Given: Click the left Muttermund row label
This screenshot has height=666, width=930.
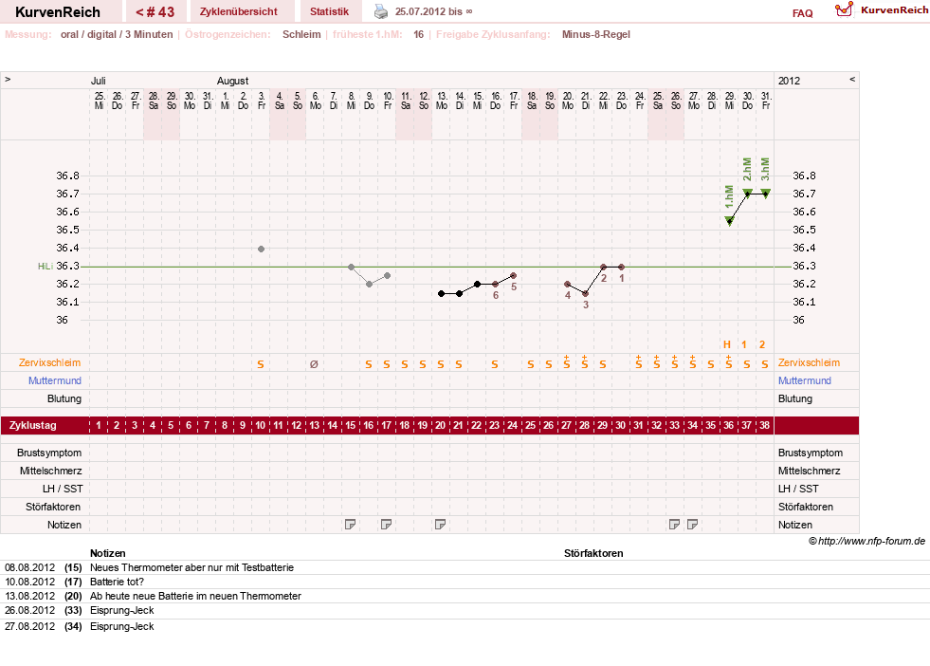Looking at the screenshot, I should coord(55,380).
